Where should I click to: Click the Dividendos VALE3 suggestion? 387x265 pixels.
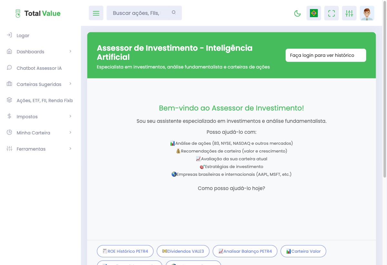coord(183,251)
